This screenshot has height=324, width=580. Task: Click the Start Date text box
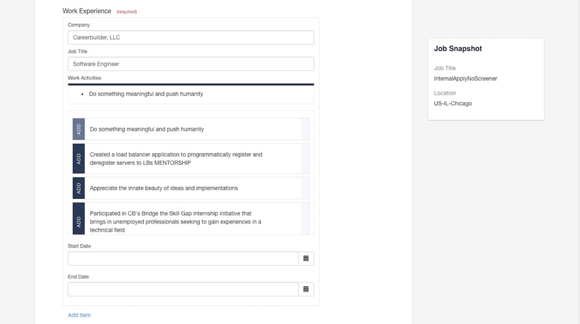coord(183,258)
